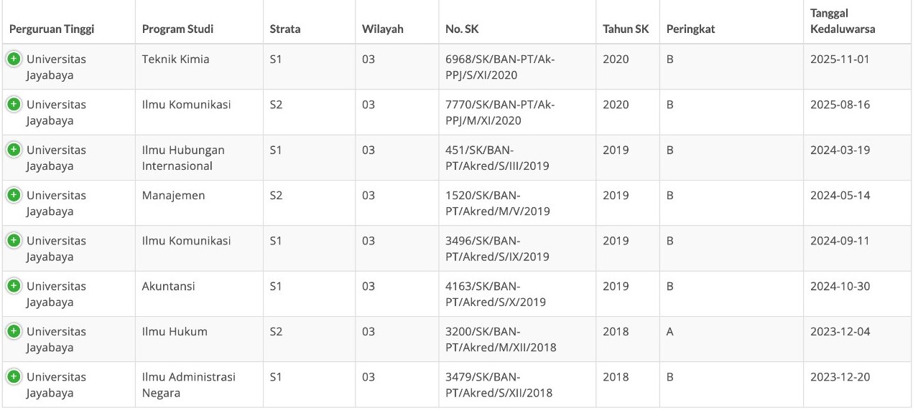Click plus icon for Ilmu Administrasi Negara
Viewport: 913px width, 410px height.
click(x=14, y=377)
